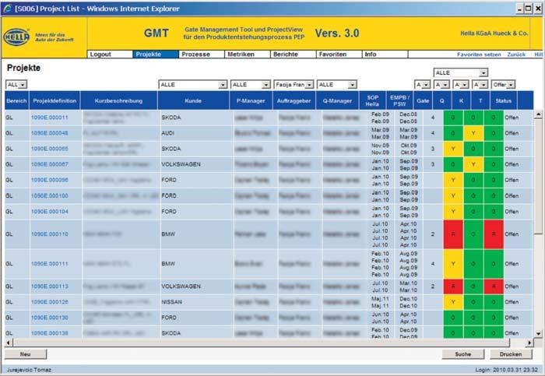Viewport: 545px width, 376px height.
Task: Open project 1090E.000067
Action: point(50,164)
